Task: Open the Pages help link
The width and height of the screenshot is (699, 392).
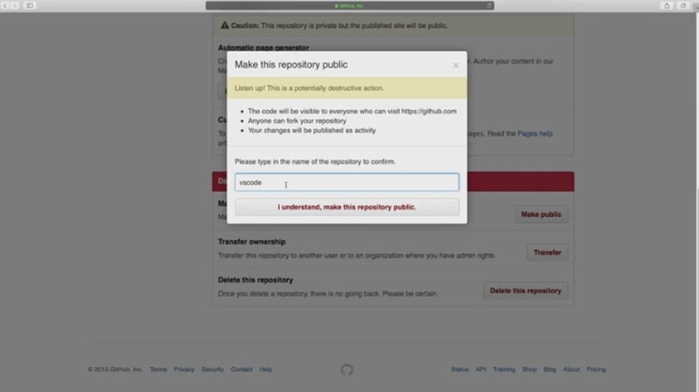Action: click(x=535, y=133)
